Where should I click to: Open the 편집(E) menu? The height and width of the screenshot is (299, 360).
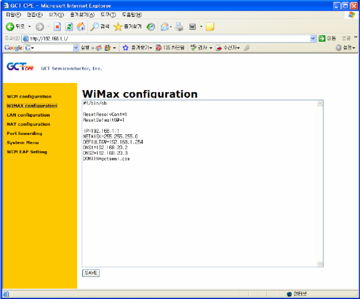(35, 15)
